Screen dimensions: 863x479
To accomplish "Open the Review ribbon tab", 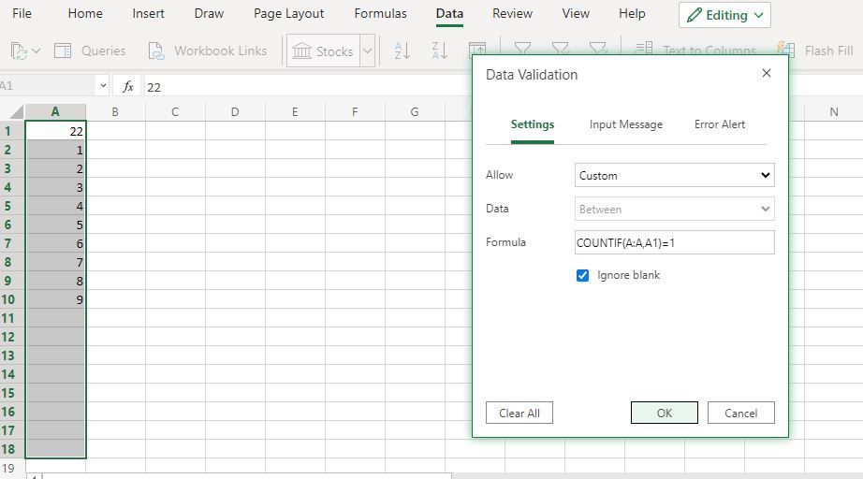I will tap(512, 14).
